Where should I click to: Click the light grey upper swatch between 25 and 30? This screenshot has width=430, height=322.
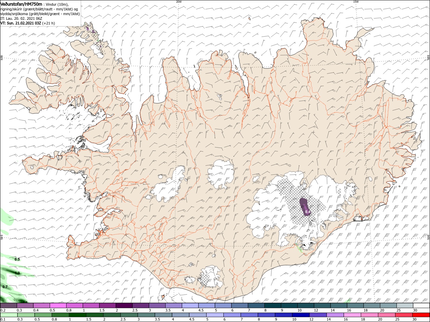coord(405,306)
